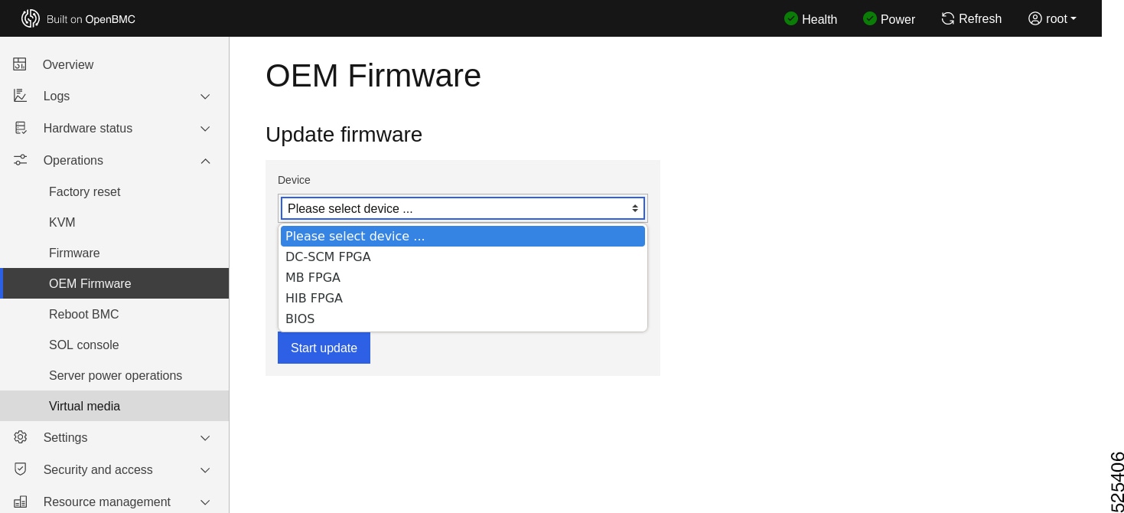Open the SOL console link

click(84, 345)
